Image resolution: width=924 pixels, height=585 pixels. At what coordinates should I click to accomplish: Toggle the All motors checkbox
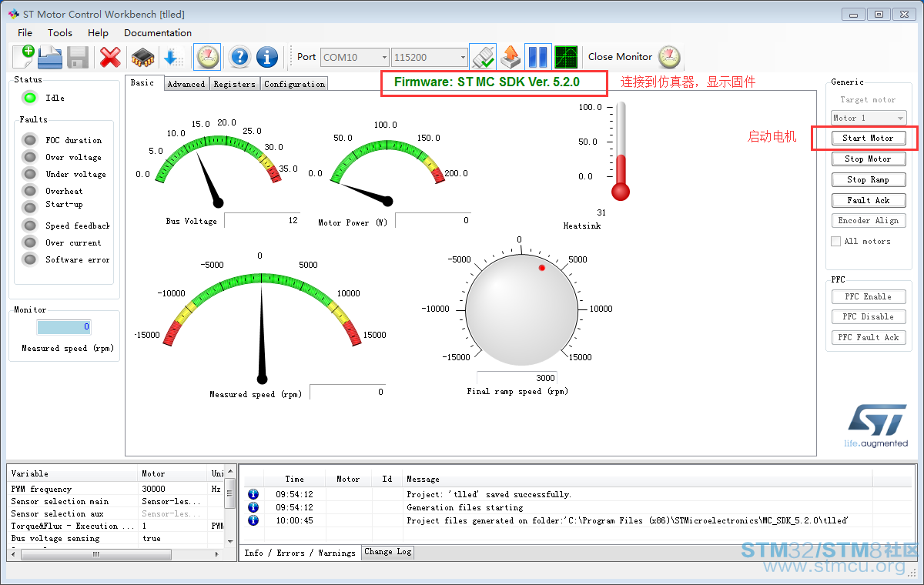point(836,242)
